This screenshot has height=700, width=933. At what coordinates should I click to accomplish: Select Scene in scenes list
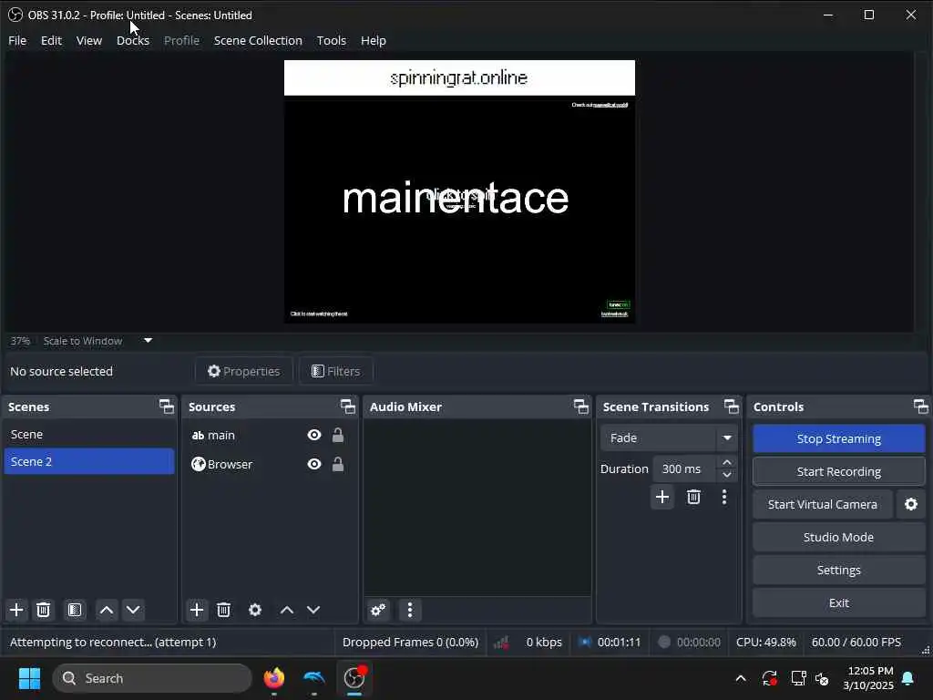[89, 434]
